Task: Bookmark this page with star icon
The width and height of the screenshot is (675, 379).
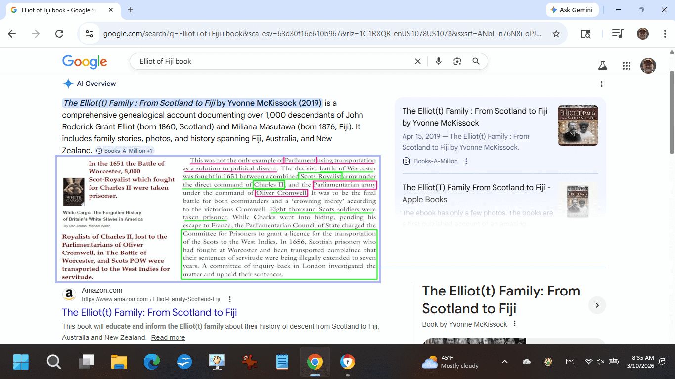Action: tap(556, 34)
